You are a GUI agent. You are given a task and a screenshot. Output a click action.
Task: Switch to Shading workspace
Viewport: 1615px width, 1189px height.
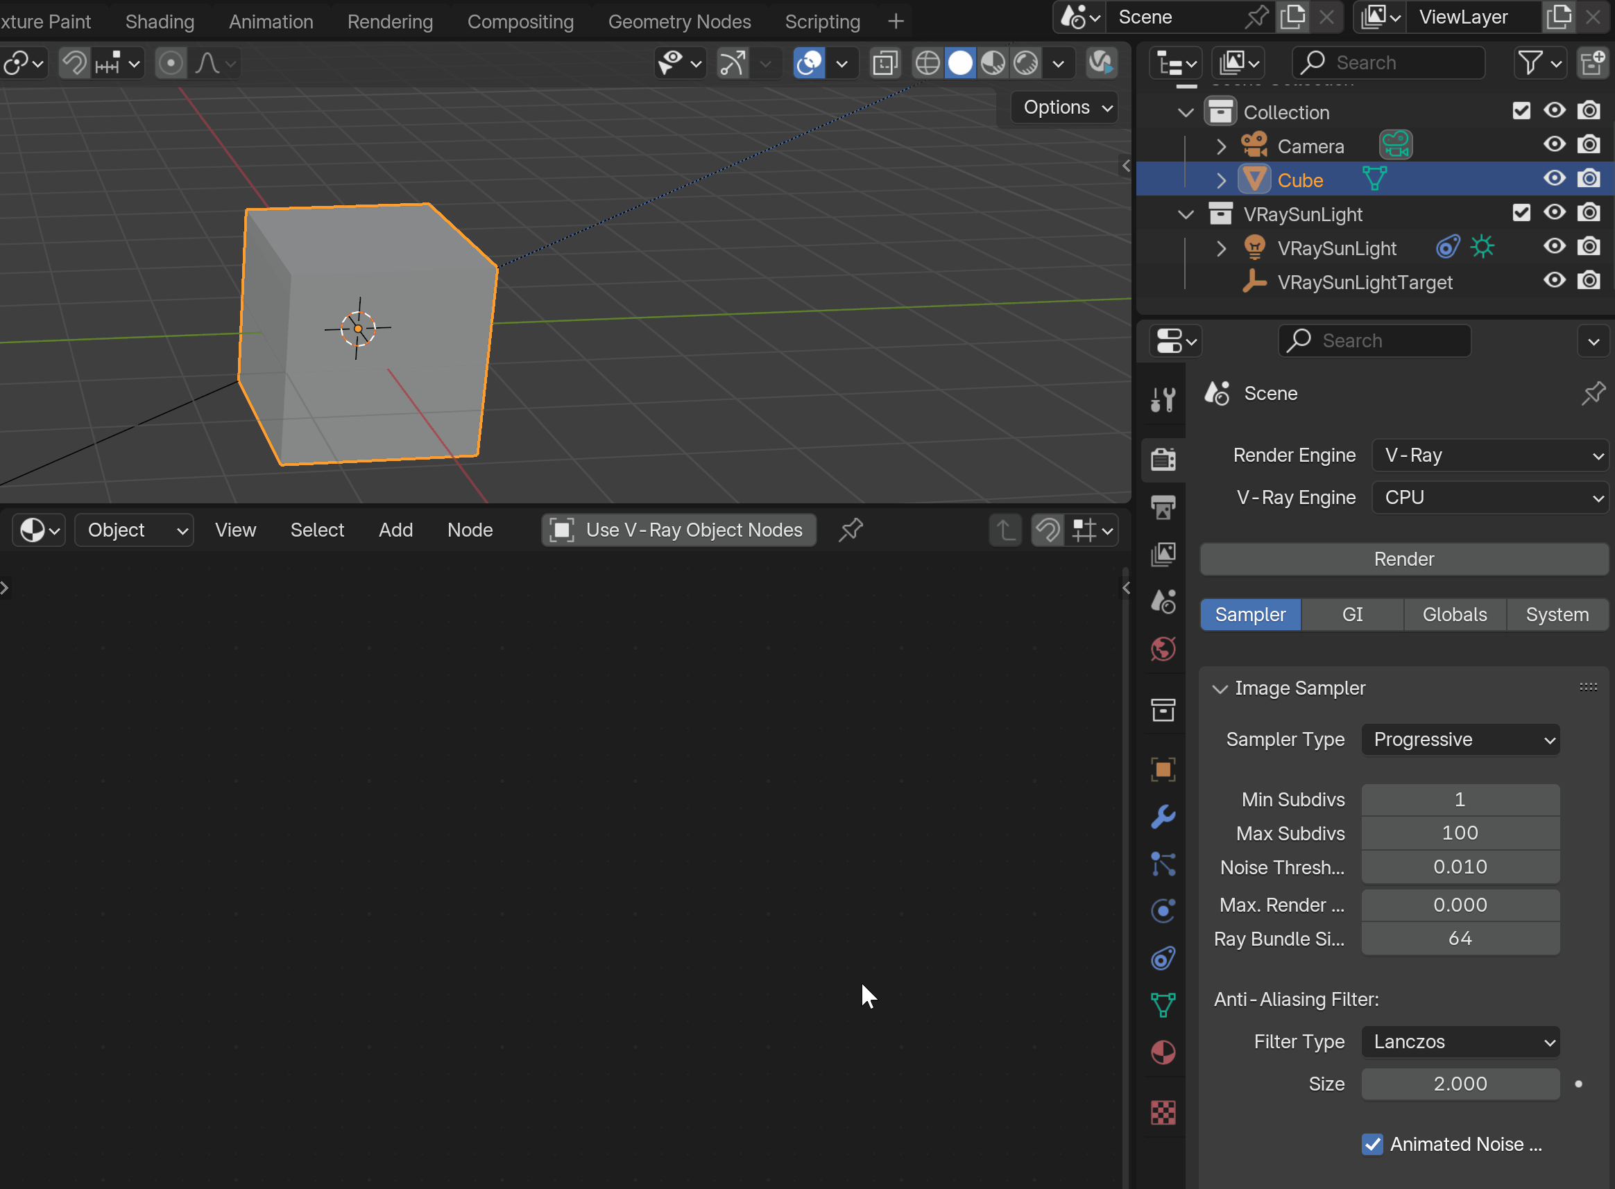pos(160,21)
